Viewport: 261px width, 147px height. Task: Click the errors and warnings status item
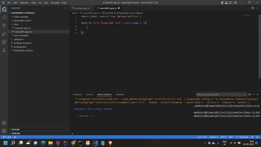7,137
